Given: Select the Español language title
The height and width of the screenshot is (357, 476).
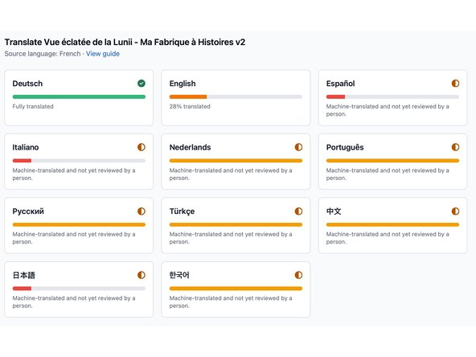Looking at the screenshot, I should 340,84.
